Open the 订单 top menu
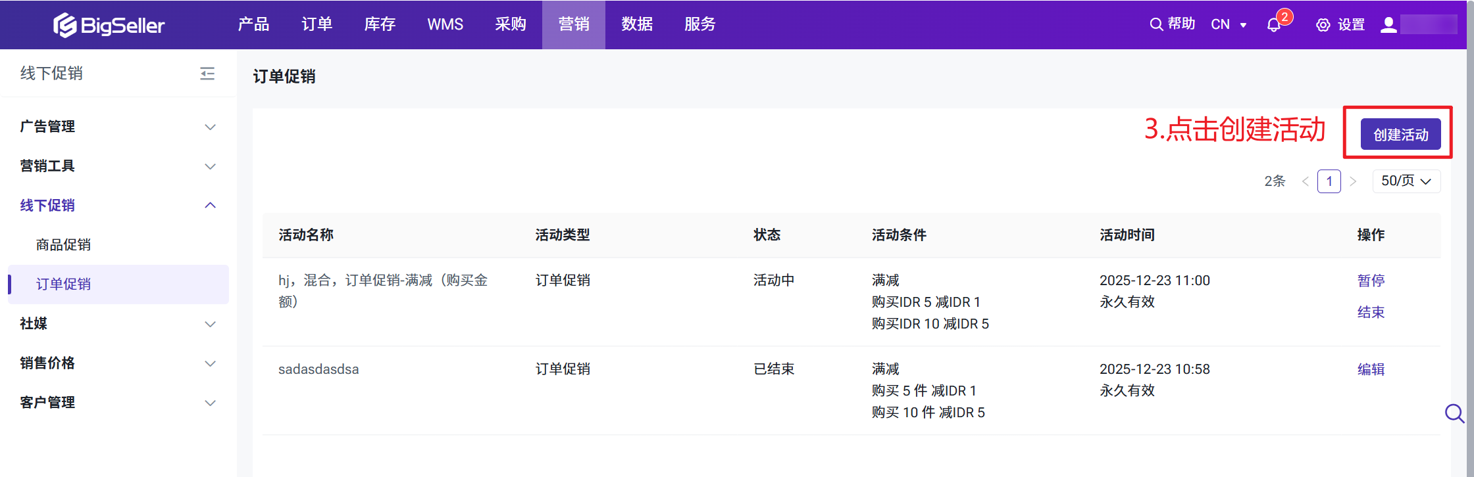1474x477 pixels. pyautogui.click(x=317, y=24)
